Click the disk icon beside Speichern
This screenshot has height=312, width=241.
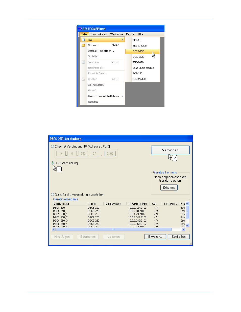coord(83,62)
